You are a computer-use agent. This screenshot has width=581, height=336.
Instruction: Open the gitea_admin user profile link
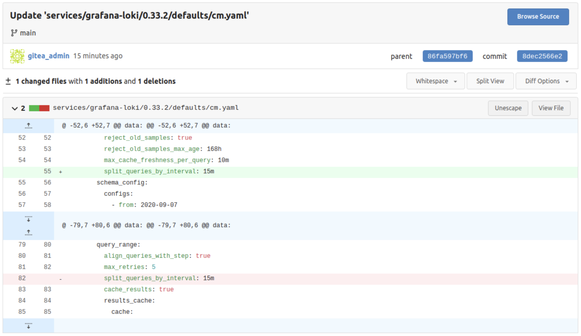49,56
